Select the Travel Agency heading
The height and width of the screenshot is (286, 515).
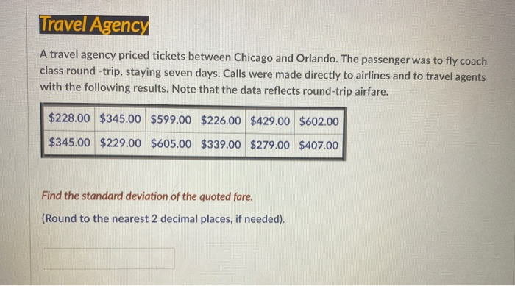[x=94, y=25]
